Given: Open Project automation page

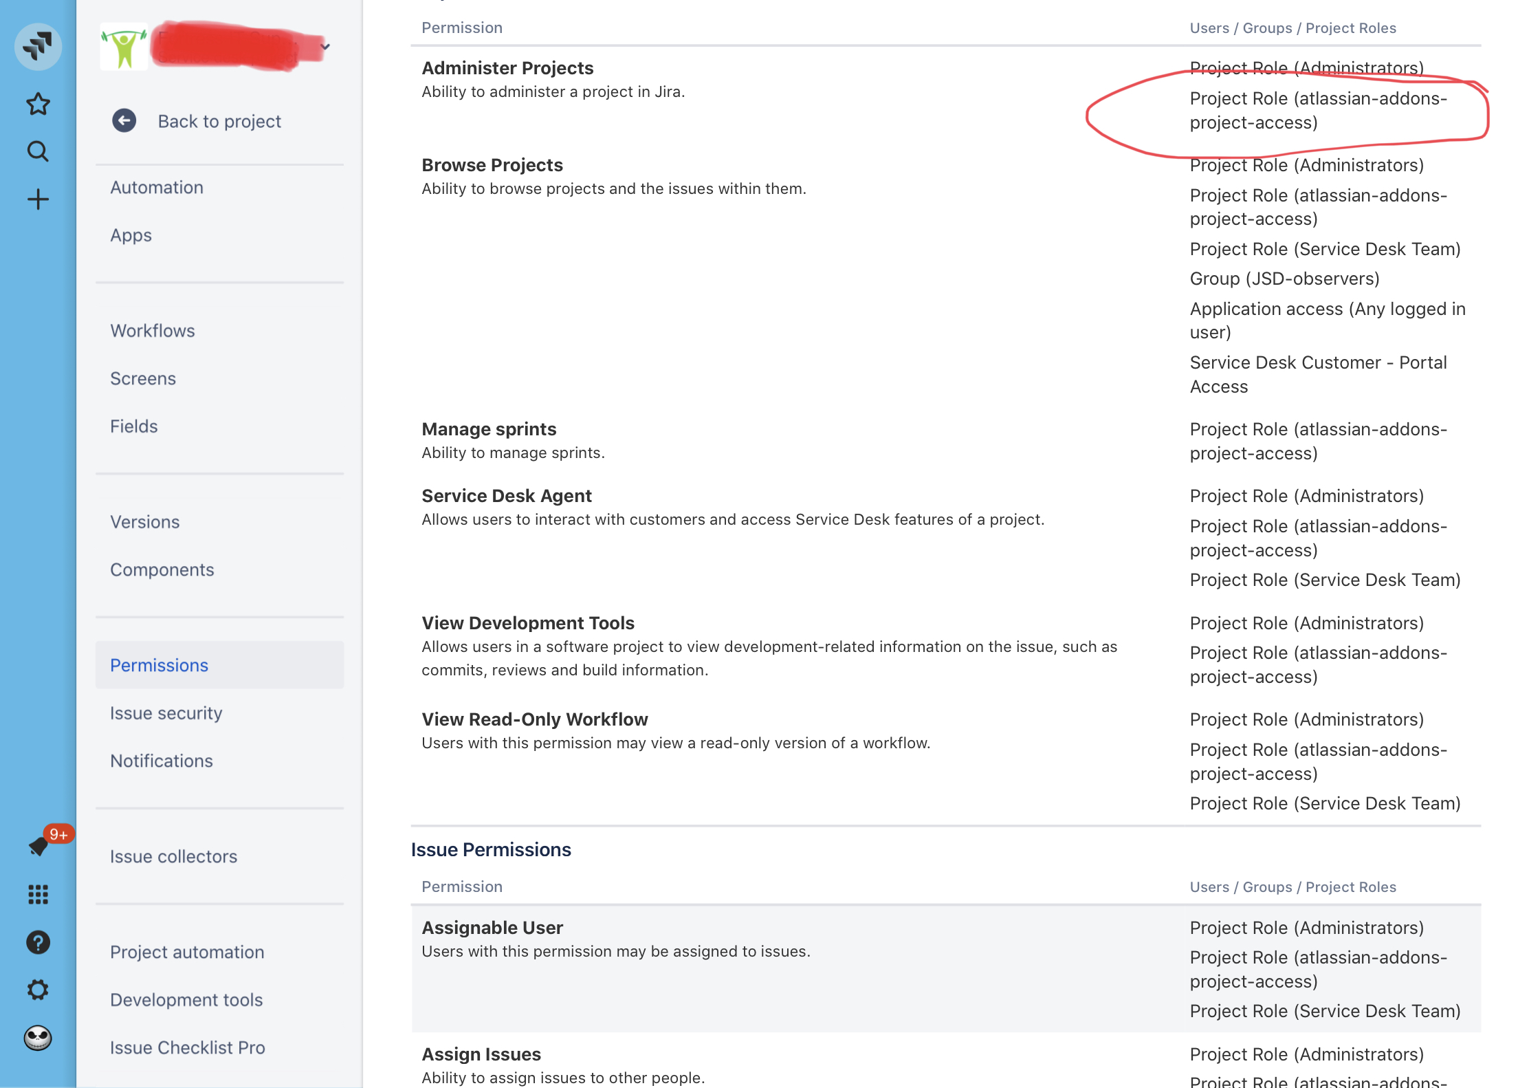Looking at the screenshot, I should (x=187, y=952).
